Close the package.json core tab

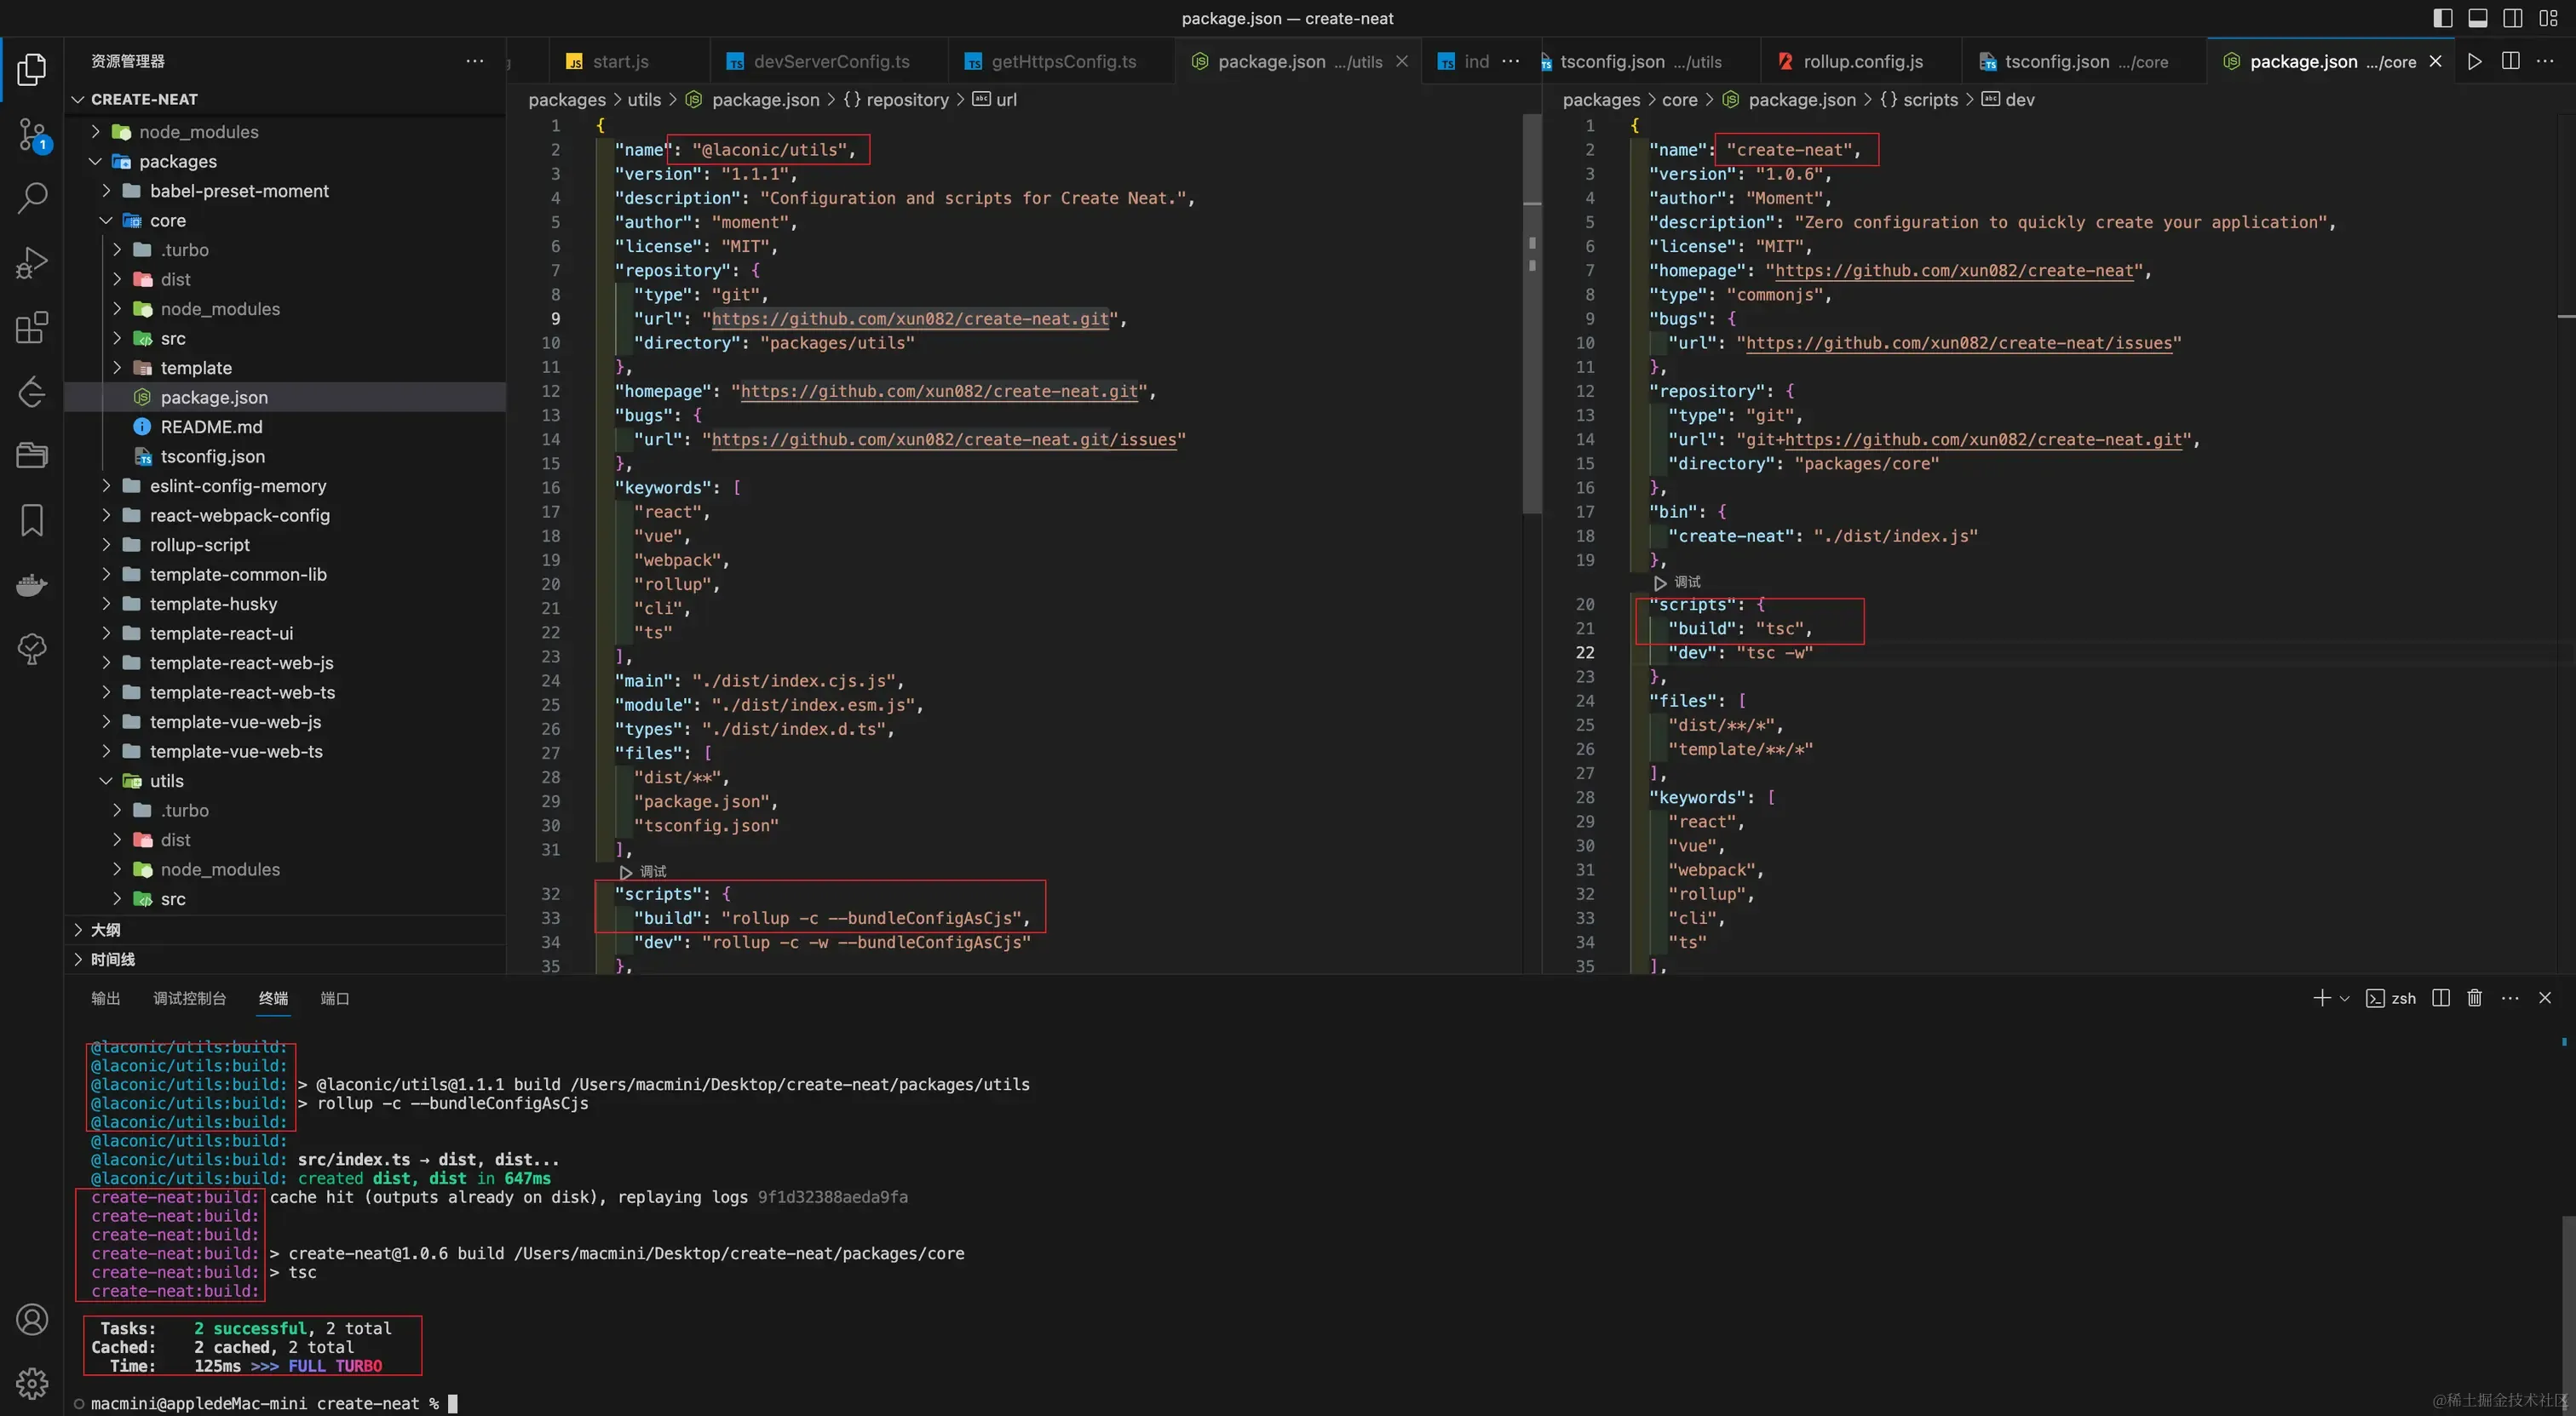(2435, 61)
